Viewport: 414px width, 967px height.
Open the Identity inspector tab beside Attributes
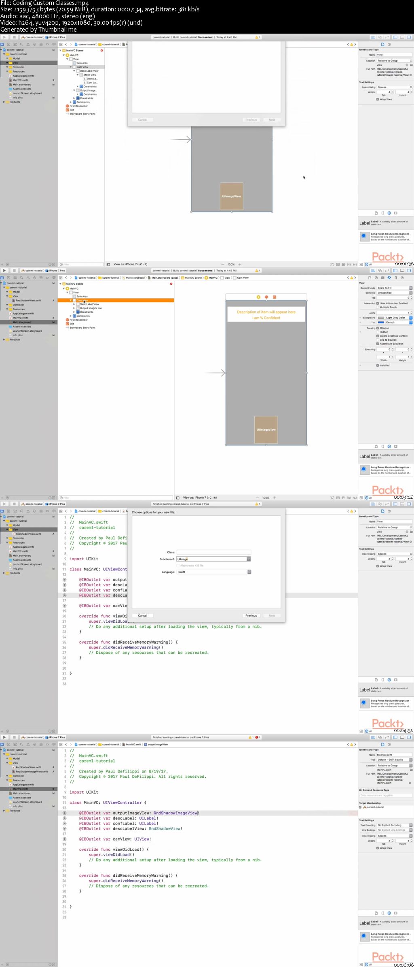[382, 278]
